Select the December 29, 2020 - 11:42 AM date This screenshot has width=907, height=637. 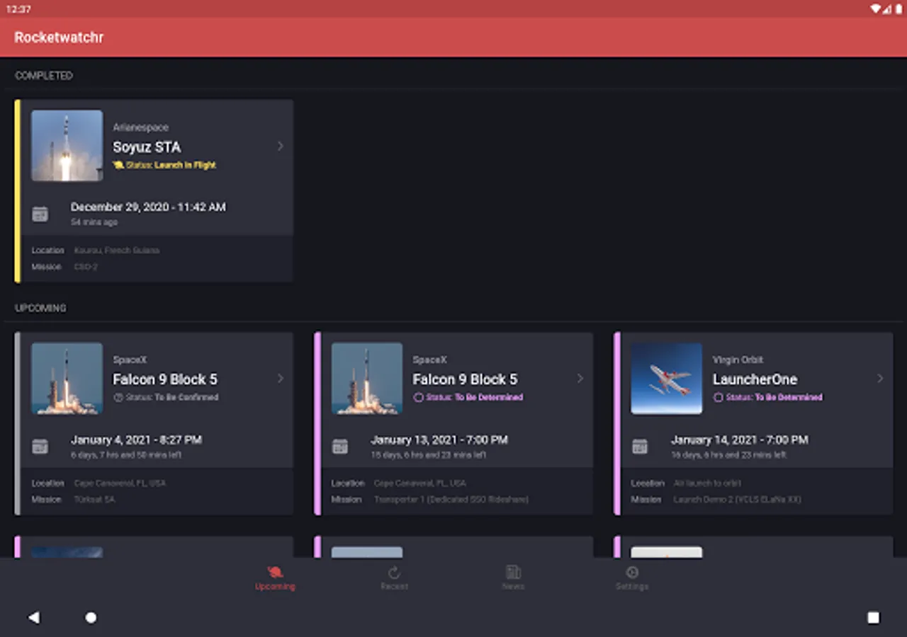tap(148, 207)
